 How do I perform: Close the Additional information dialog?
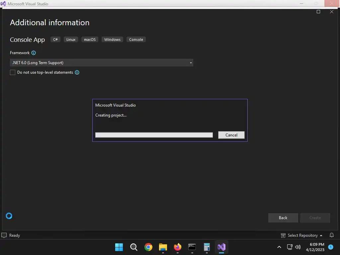(332, 12)
